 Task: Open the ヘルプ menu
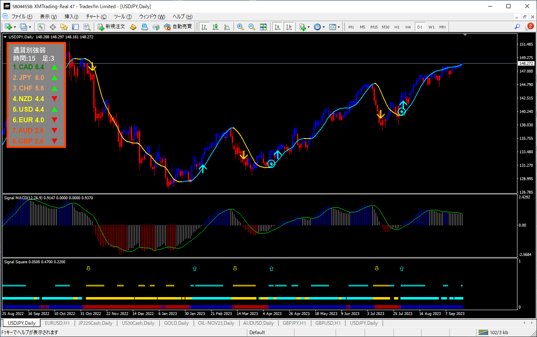pos(182,17)
